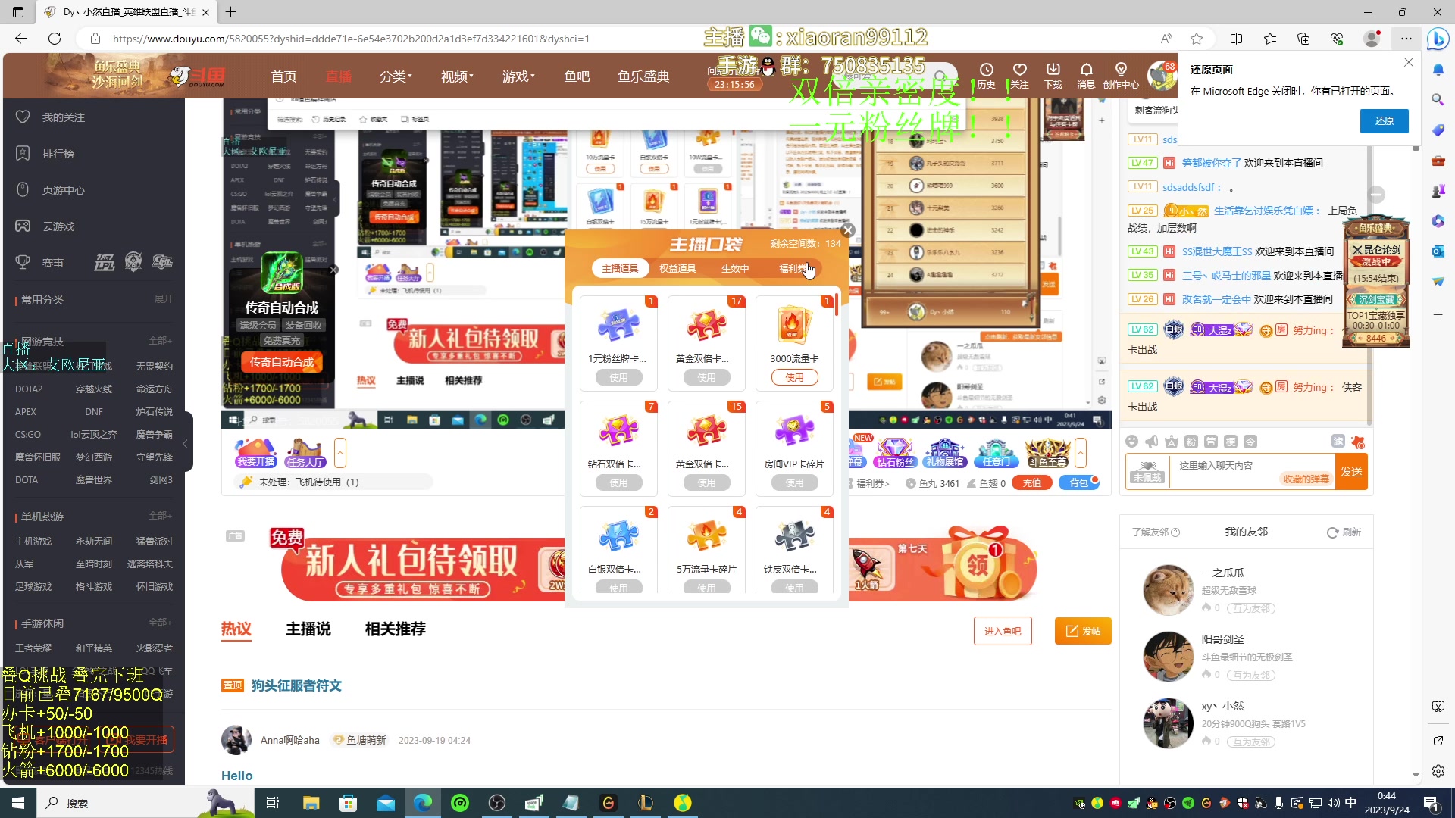Click 收藏的弹幕 saved danmaku chip
Image resolution: width=1455 pixels, height=818 pixels.
pos(1306,479)
